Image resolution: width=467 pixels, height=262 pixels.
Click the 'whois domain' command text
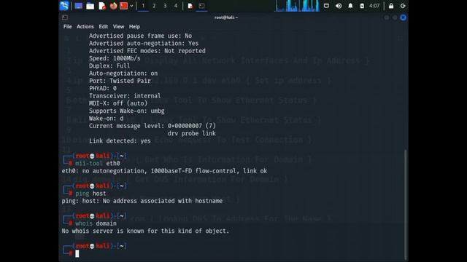click(96, 223)
